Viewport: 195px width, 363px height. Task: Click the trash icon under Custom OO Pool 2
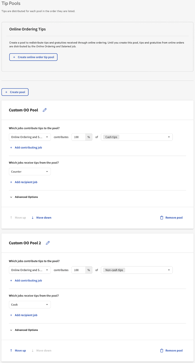click(x=161, y=350)
